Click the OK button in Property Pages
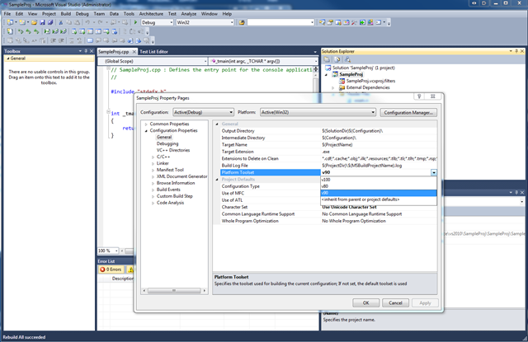Viewport: 528px width, 342px height. [x=366, y=303]
